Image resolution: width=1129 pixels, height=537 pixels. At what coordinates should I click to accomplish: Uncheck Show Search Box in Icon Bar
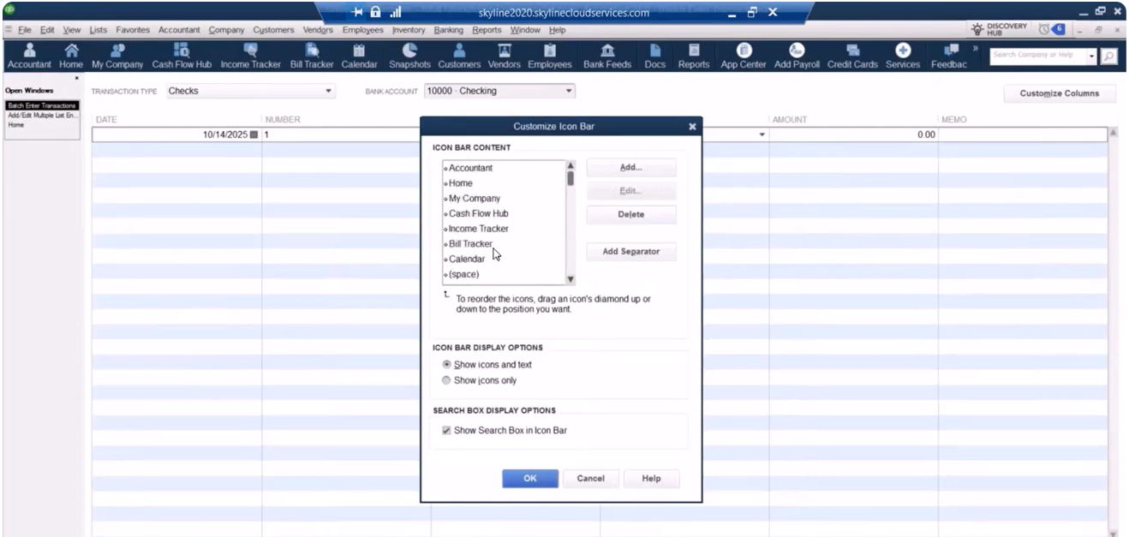click(x=446, y=431)
